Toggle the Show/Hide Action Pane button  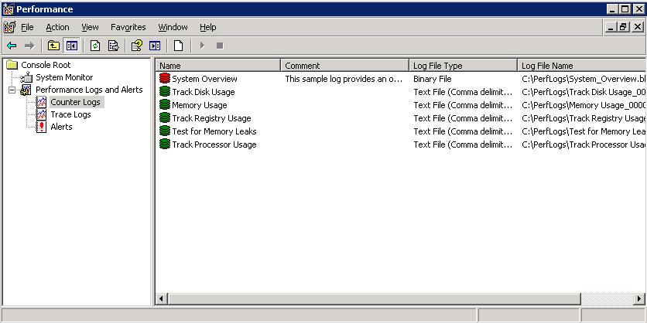155,46
